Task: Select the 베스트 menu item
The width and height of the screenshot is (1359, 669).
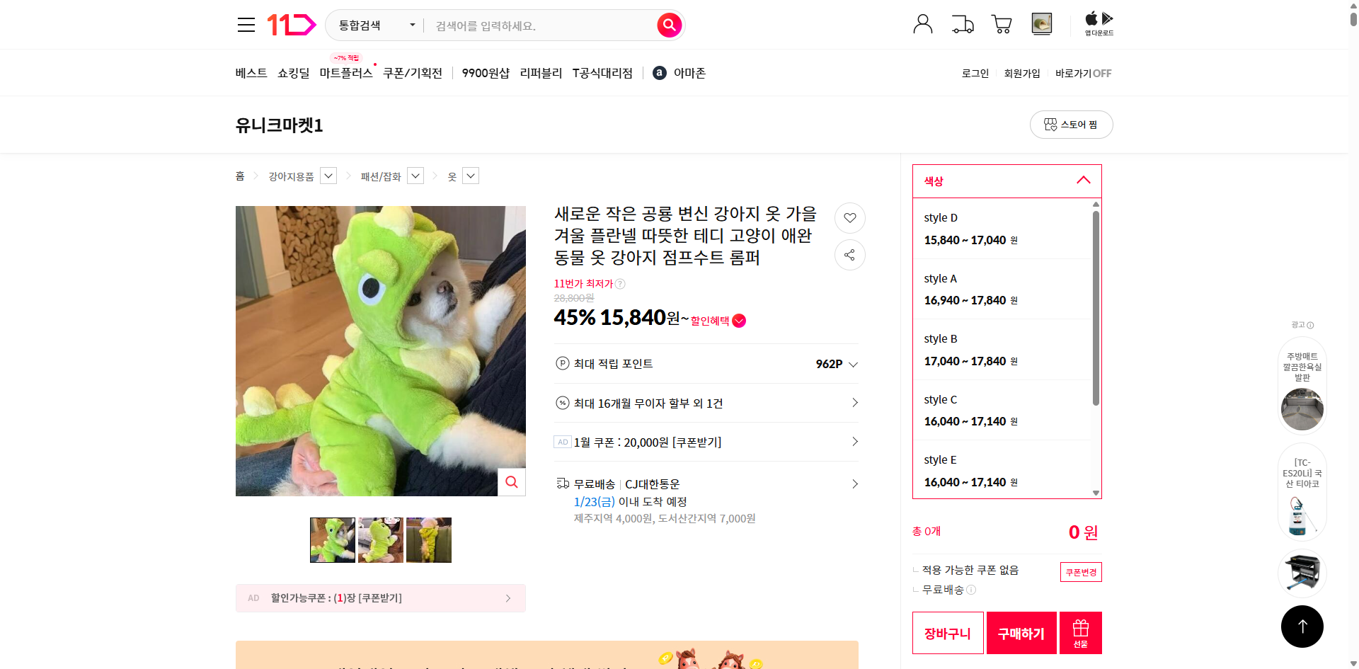Action: pyautogui.click(x=251, y=72)
